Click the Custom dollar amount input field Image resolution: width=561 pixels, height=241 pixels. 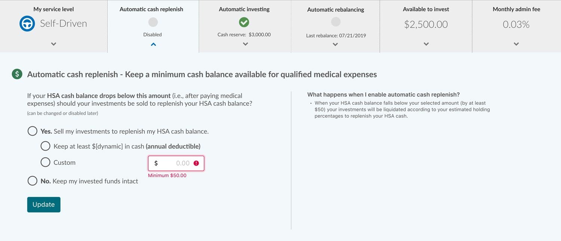174,163
